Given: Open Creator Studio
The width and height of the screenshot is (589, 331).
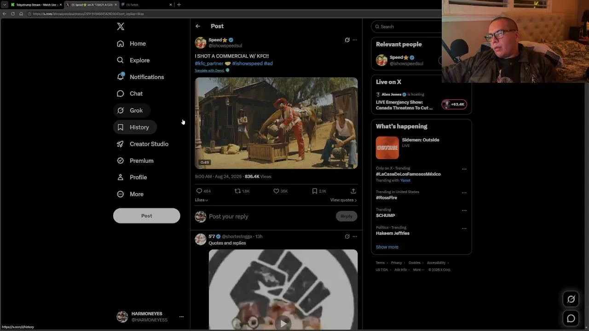Looking at the screenshot, I should pyautogui.click(x=143, y=144).
